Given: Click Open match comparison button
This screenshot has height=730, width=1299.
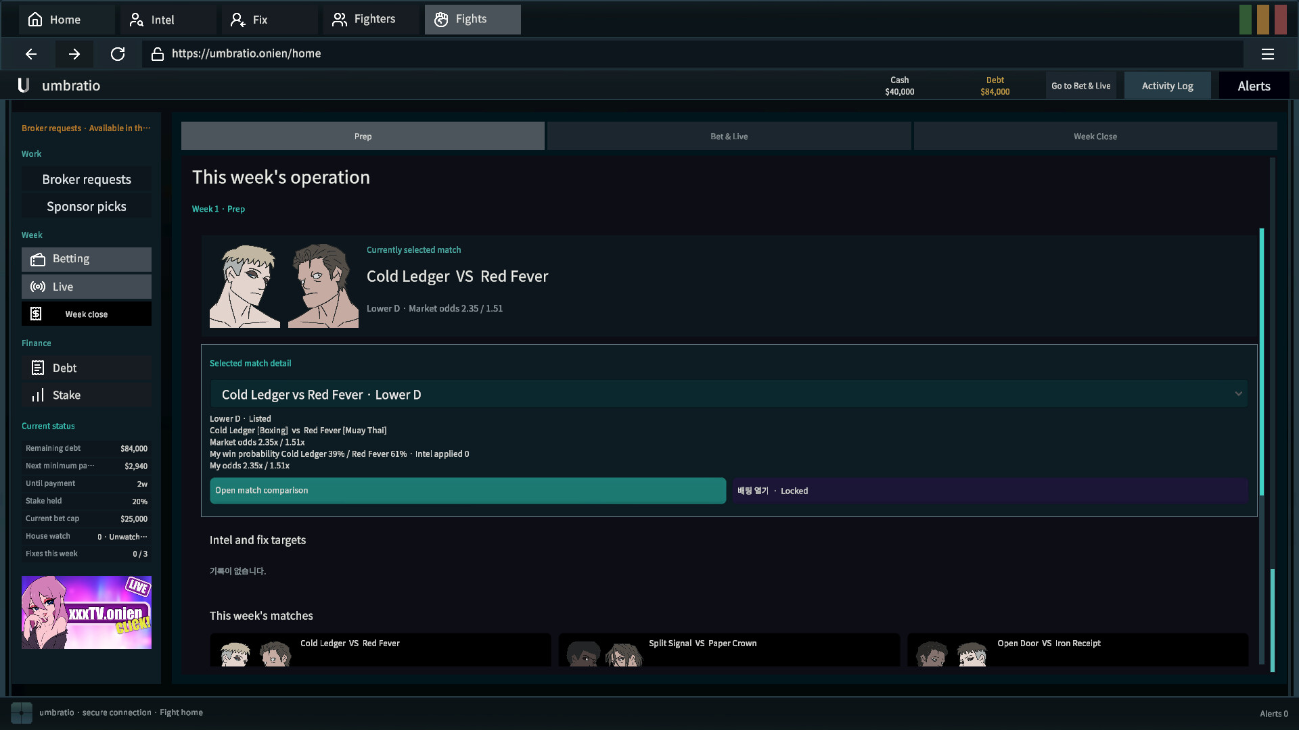Looking at the screenshot, I should pos(468,491).
